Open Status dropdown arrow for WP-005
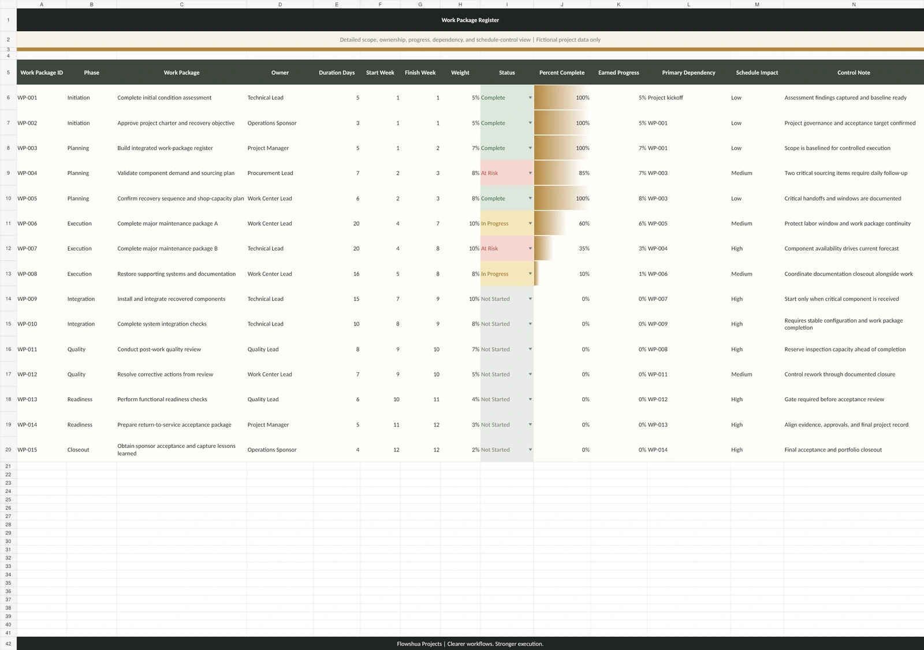 tap(530, 199)
